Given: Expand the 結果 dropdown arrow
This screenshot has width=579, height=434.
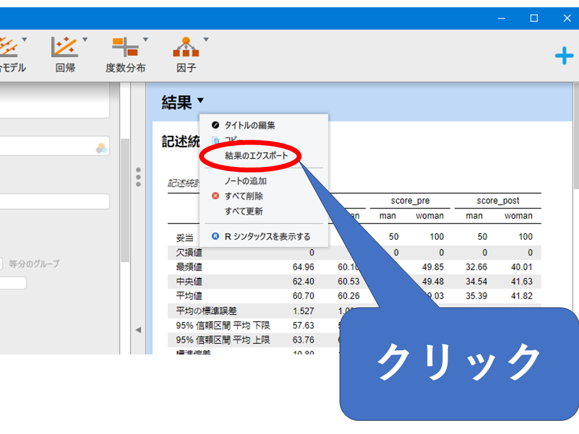Looking at the screenshot, I should [x=200, y=101].
